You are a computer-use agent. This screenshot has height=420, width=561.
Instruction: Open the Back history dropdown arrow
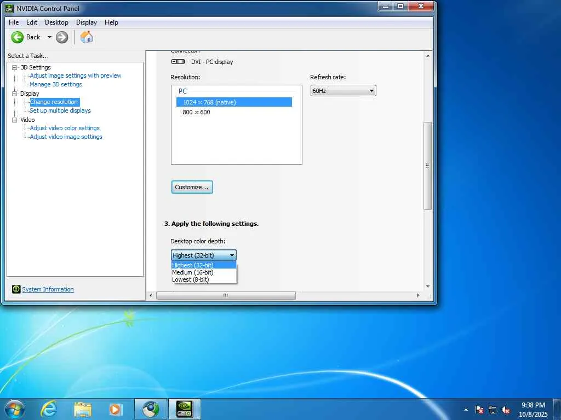tap(49, 37)
